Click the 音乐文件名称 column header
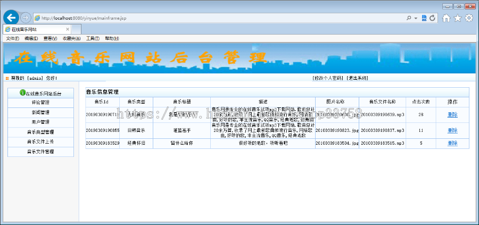This screenshot has height=225, width=479. (383, 102)
